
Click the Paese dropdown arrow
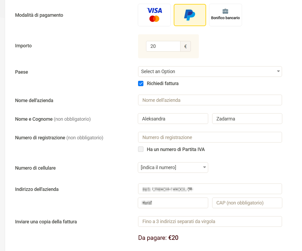coord(278,72)
